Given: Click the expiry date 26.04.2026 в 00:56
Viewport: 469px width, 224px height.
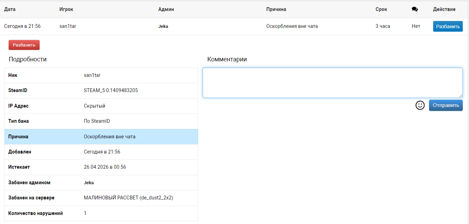Looking at the screenshot, I should 105,167.
